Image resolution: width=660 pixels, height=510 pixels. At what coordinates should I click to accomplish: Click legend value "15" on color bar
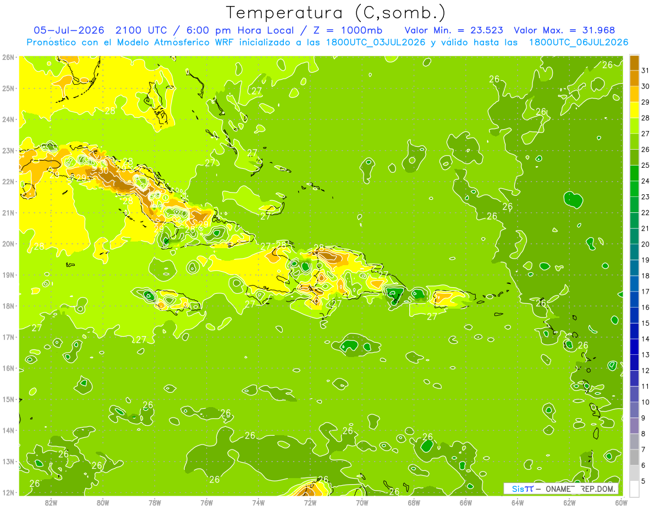click(x=646, y=323)
